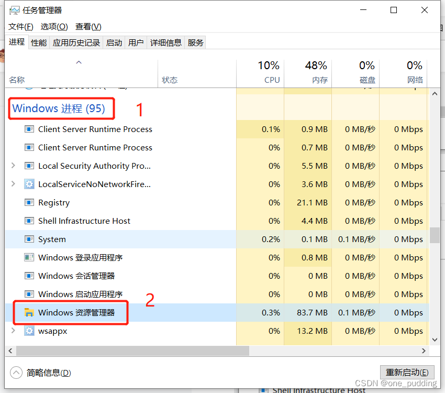Image resolution: width=445 pixels, height=393 pixels.
Task: Select the Windows 进程 (95) group header
Action: click(59, 108)
